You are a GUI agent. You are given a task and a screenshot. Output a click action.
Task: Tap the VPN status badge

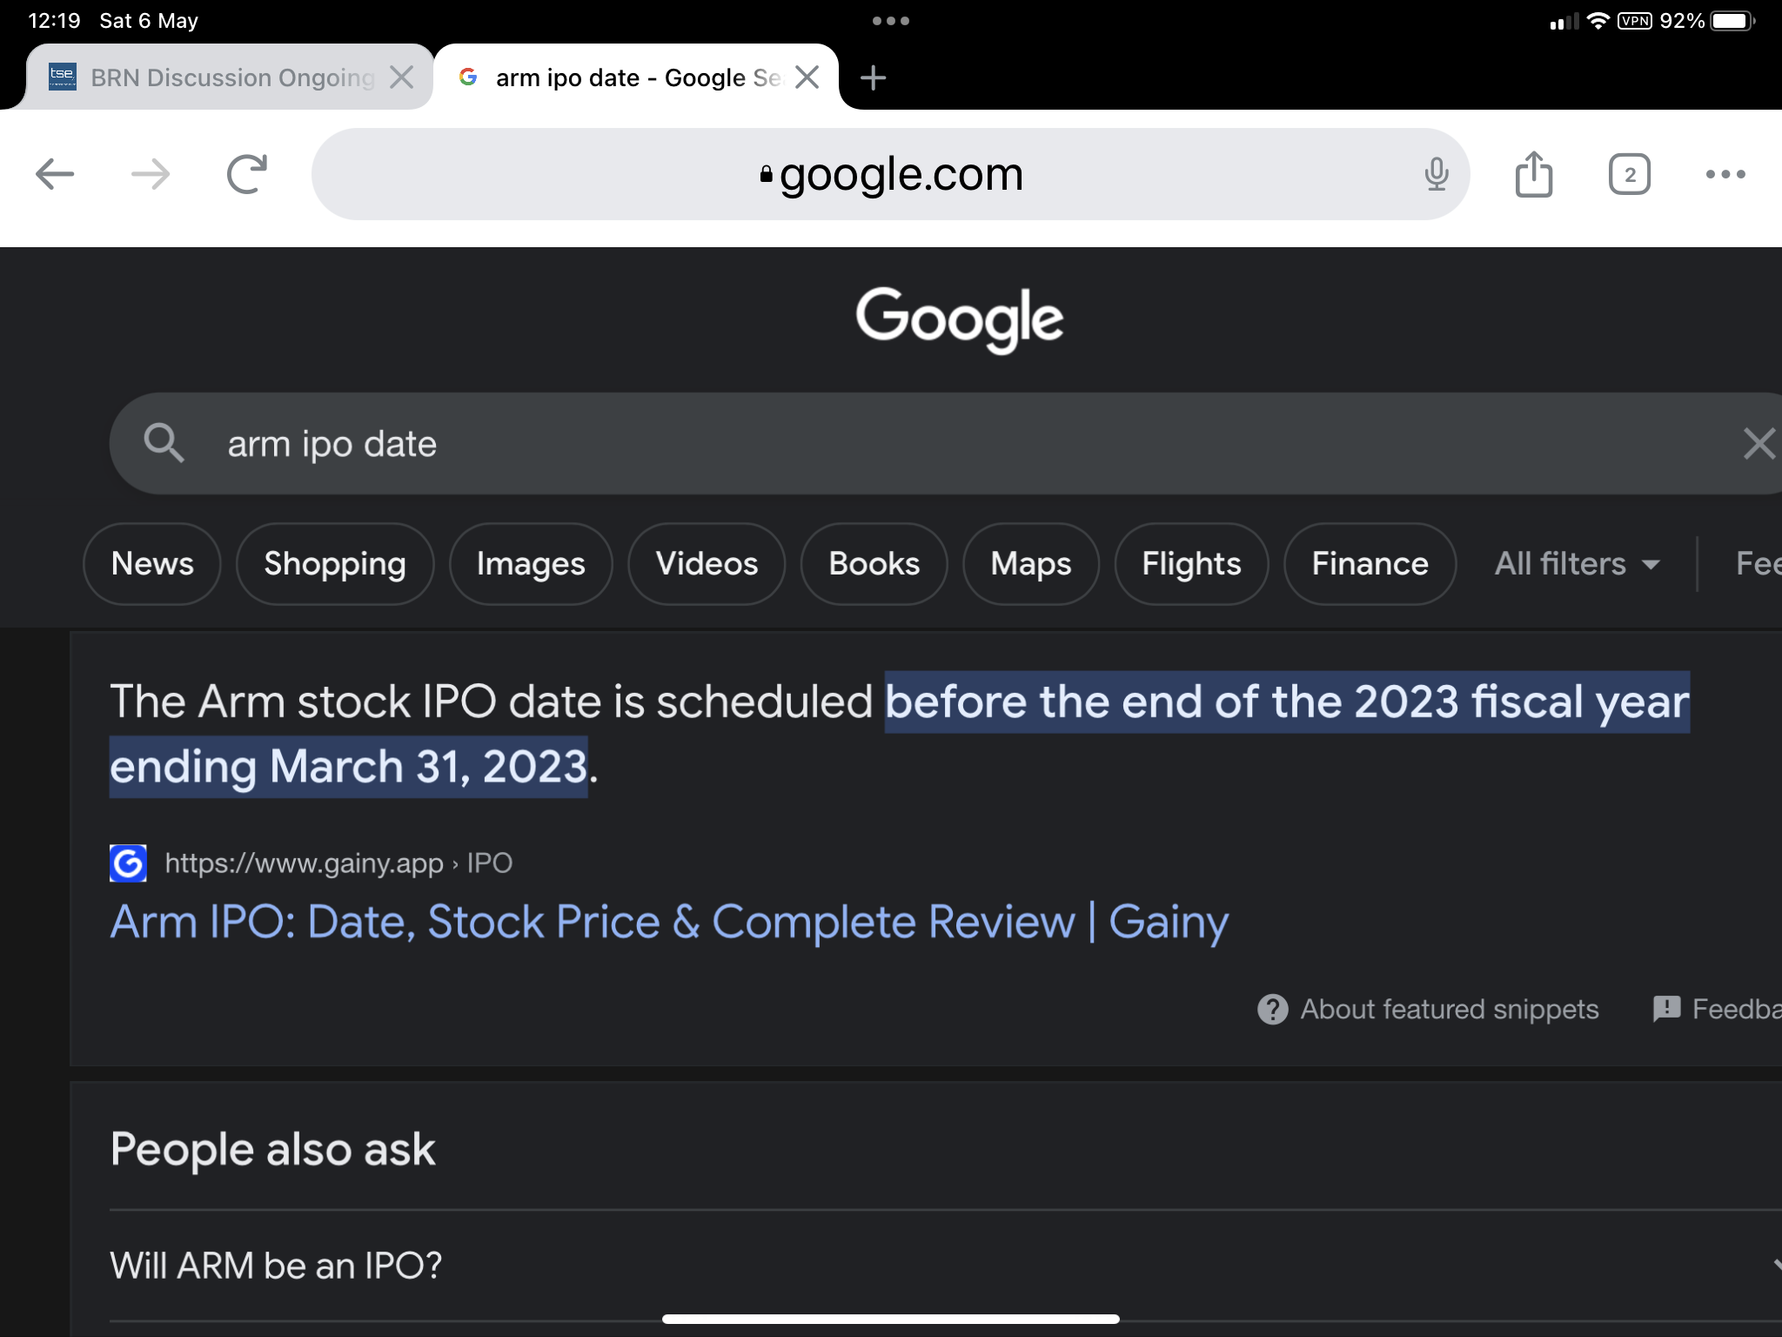click(1634, 21)
